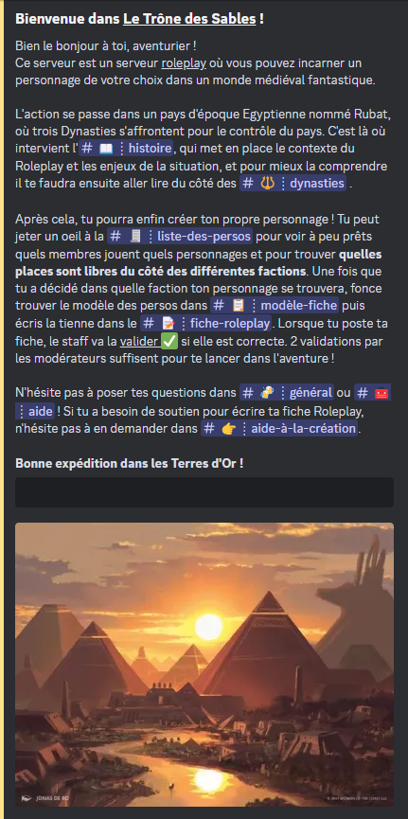Click the underlined Le Trône des Sables title
The height and width of the screenshot is (819, 408).
click(x=189, y=19)
